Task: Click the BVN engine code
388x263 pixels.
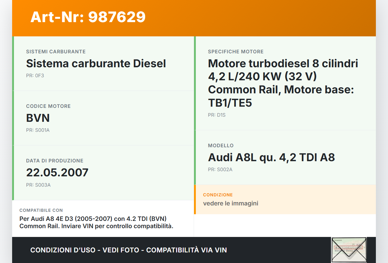Action: (x=38, y=118)
